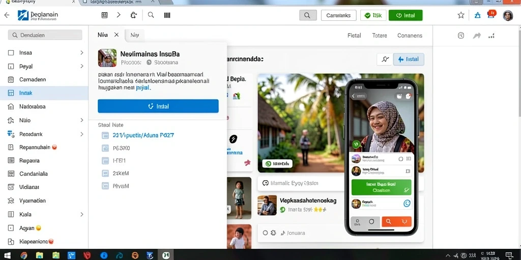This screenshot has height=260, width=521.
Task: Click the Neglimainas InsuBa app thumbnail
Action: pyautogui.click(x=107, y=58)
